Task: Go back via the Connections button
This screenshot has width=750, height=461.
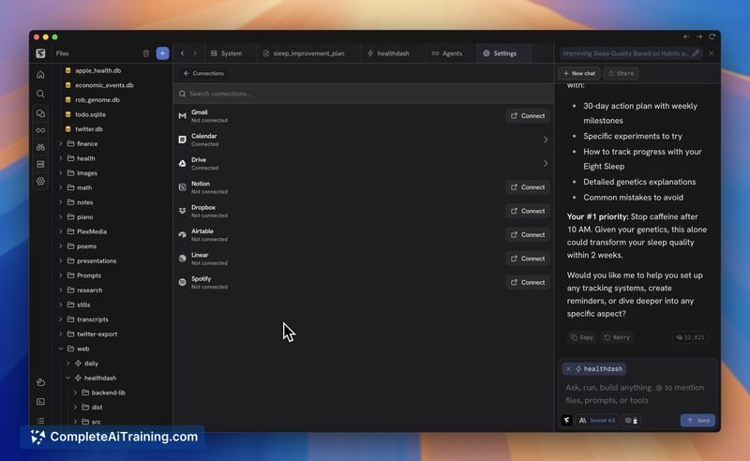Action: pos(203,74)
